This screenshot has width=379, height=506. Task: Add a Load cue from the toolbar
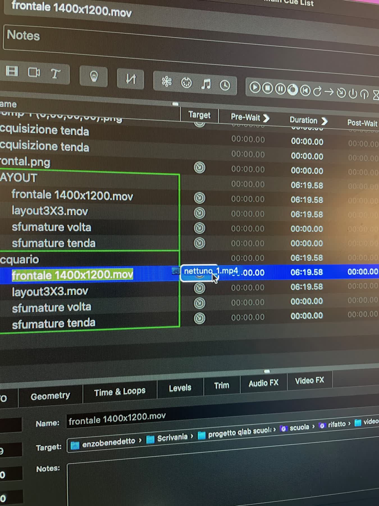pyautogui.click(x=293, y=90)
